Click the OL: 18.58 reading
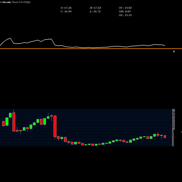The width and height of the screenshot is (182, 182). point(125,15)
